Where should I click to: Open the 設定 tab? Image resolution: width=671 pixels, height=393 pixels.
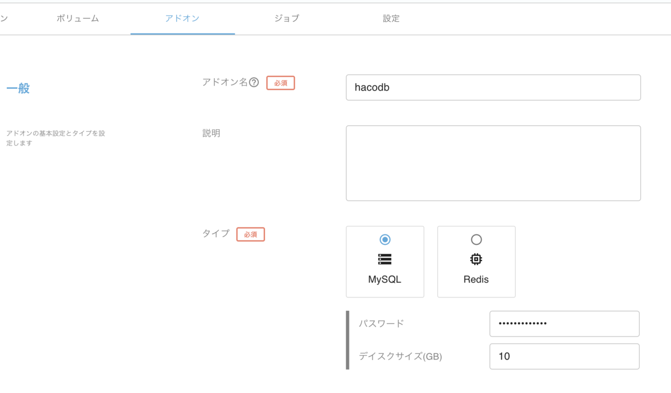coord(391,18)
